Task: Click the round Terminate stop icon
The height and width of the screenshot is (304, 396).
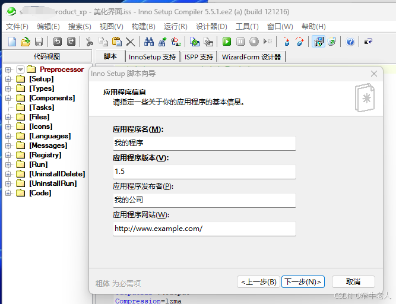Action: coord(254,42)
